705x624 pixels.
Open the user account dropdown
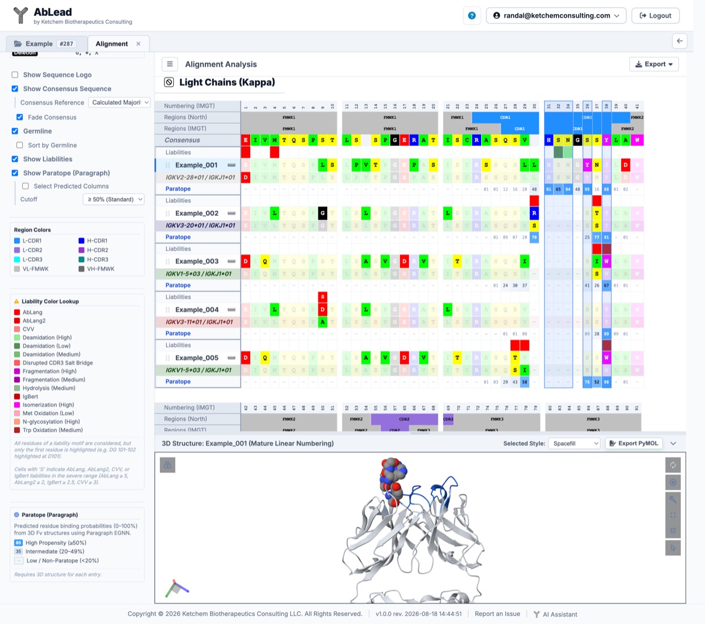pos(556,16)
